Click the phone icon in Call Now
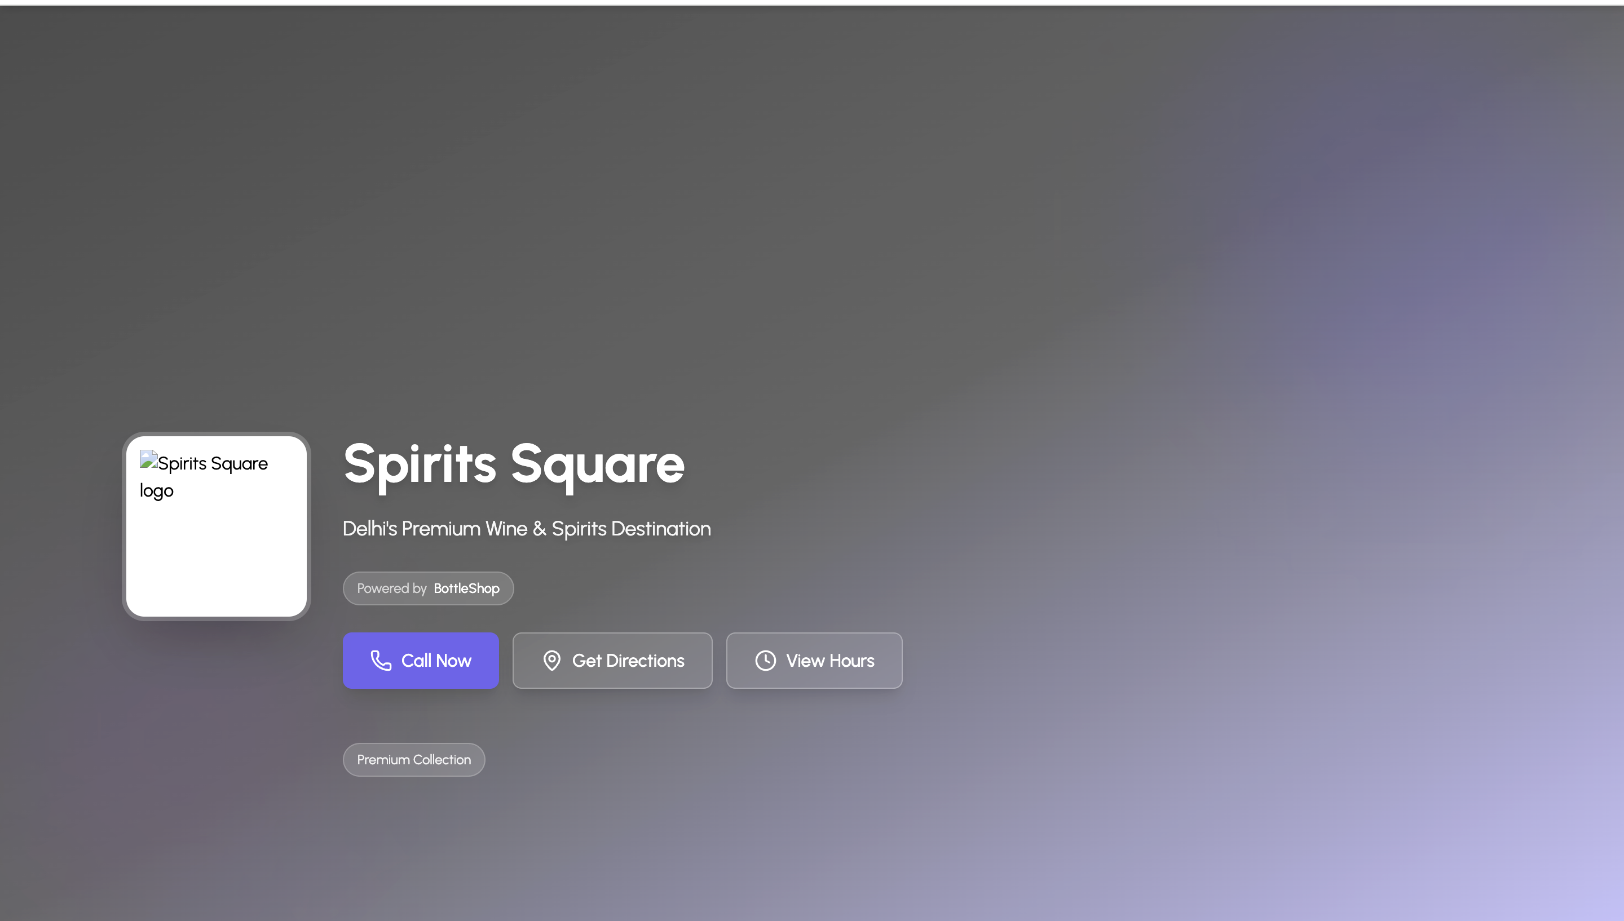The image size is (1624, 921). [x=381, y=661]
